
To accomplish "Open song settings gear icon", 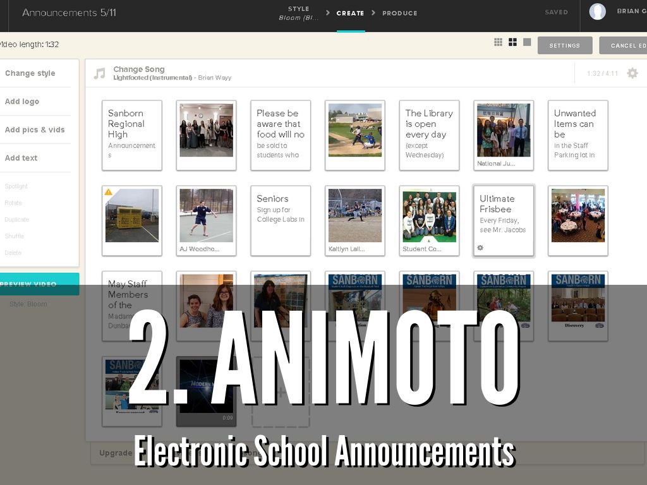I will tap(632, 73).
